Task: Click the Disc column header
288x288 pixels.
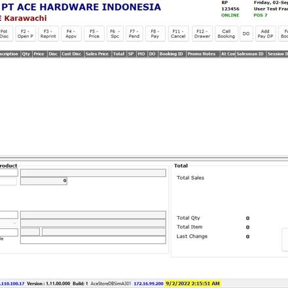Action: click(53, 54)
